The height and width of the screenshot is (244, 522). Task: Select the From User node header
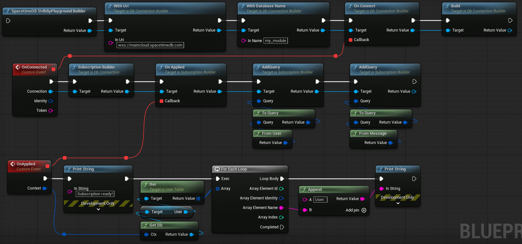tap(272, 133)
